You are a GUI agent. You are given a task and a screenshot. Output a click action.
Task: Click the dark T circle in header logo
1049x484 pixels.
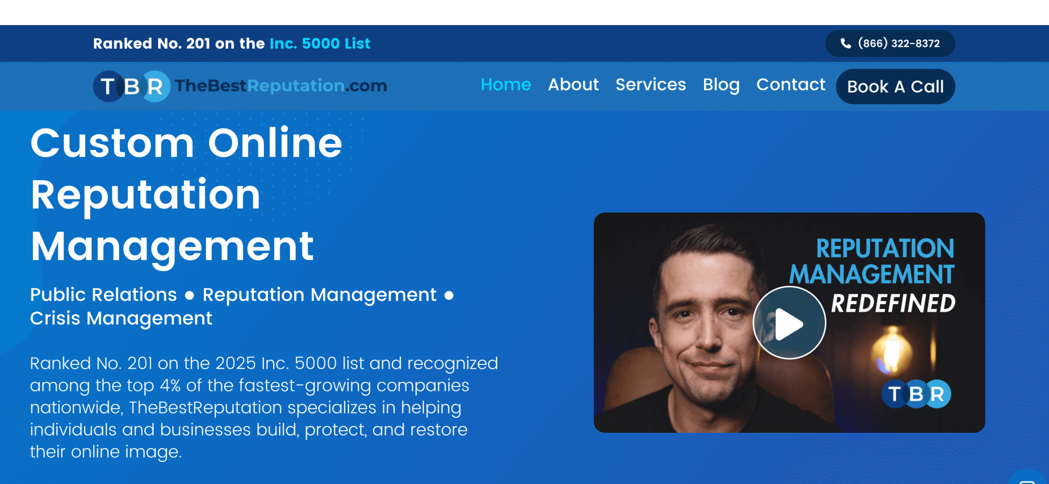tap(107, 86)
